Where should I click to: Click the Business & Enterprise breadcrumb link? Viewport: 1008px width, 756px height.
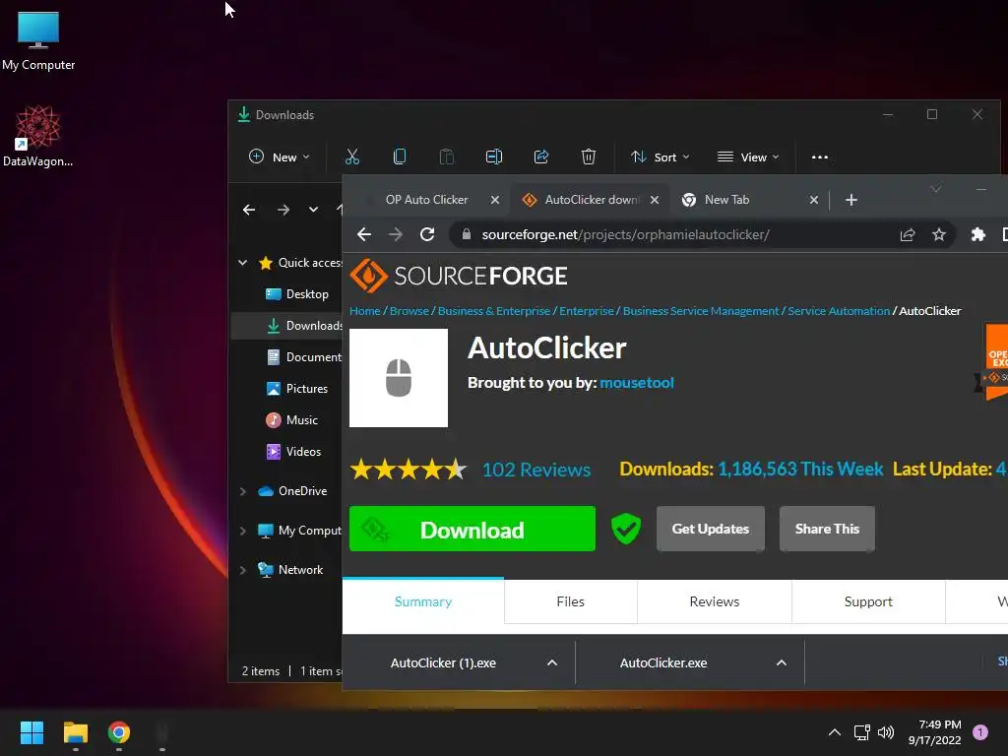tap(494, 311)
